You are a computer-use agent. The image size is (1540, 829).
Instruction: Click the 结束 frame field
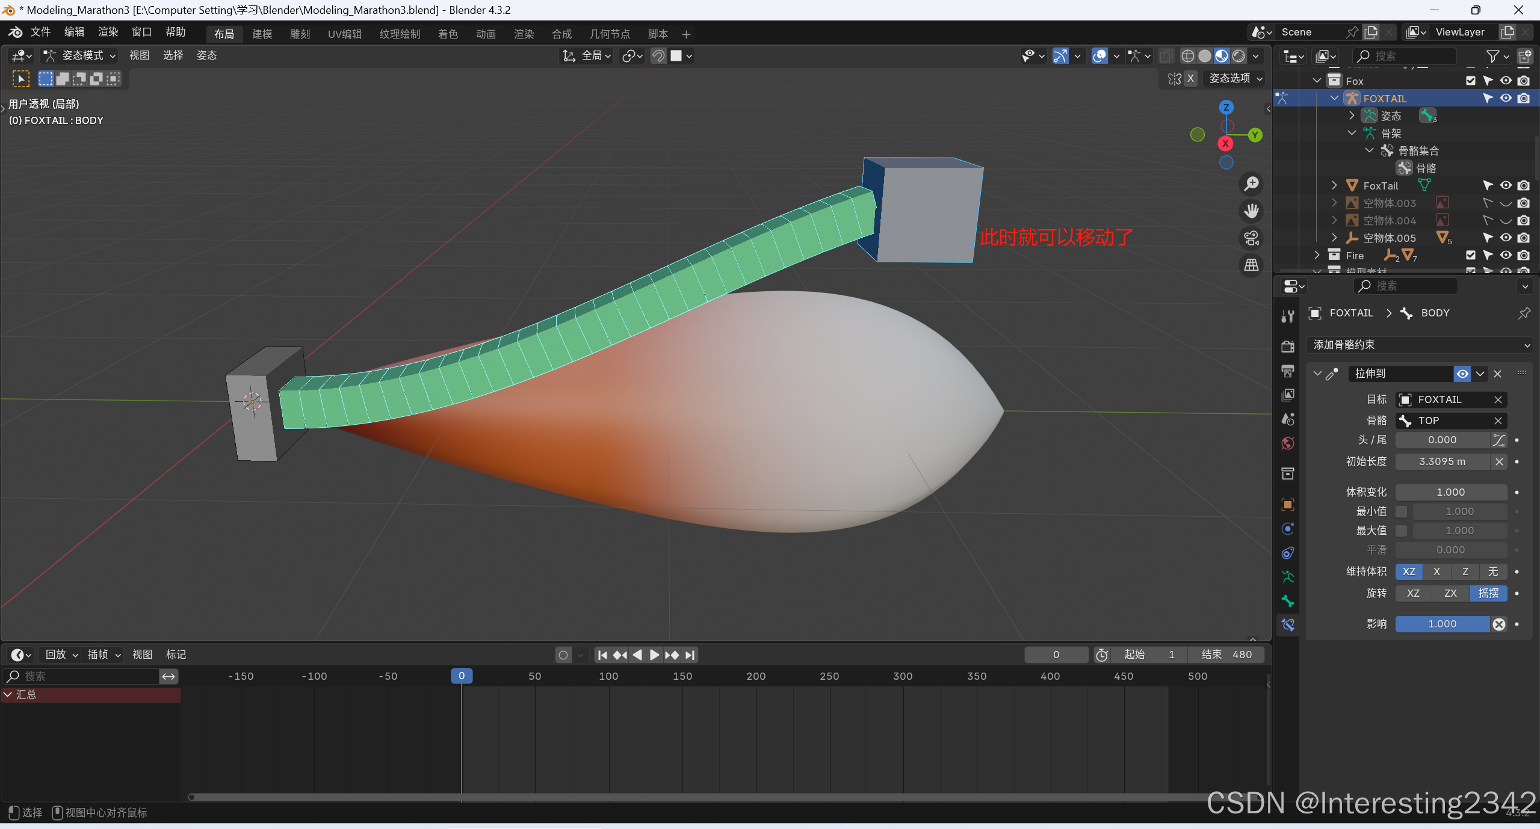[1226, 655]
